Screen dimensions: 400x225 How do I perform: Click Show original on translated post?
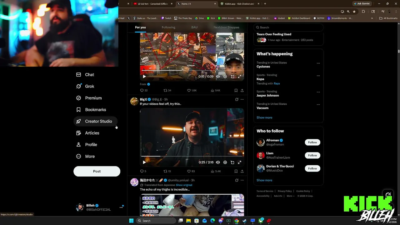coord(184,185)
